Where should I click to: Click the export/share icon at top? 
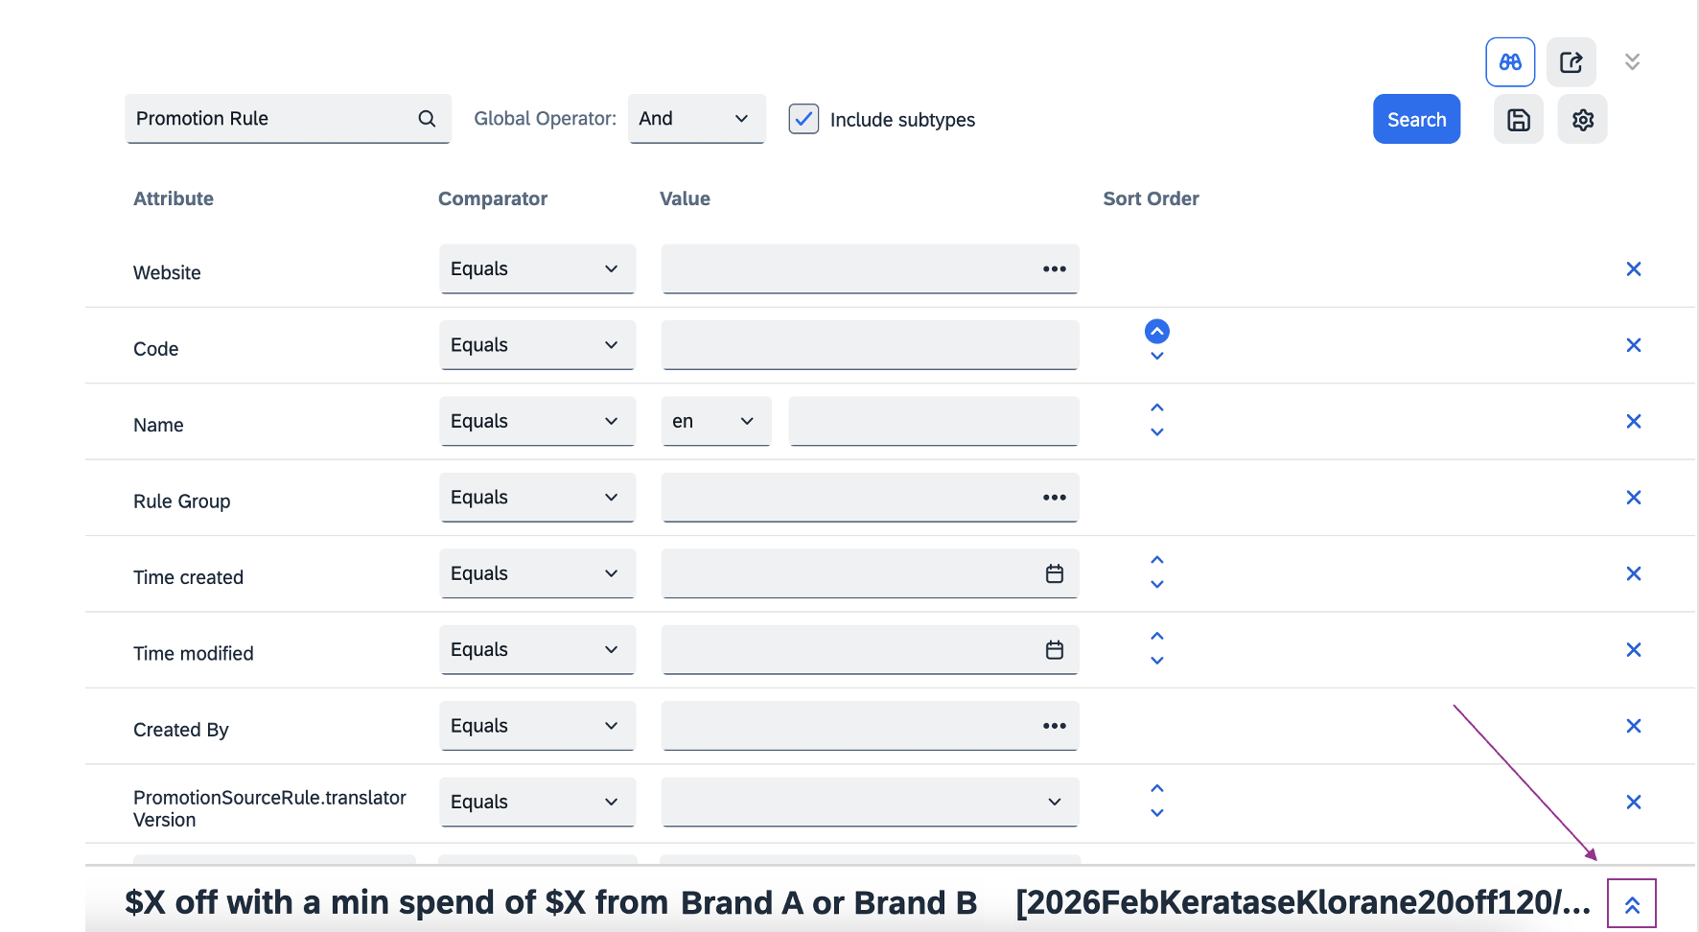[x=1571, y=62]
